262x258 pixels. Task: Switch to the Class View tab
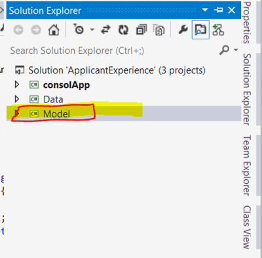point(247,227)
